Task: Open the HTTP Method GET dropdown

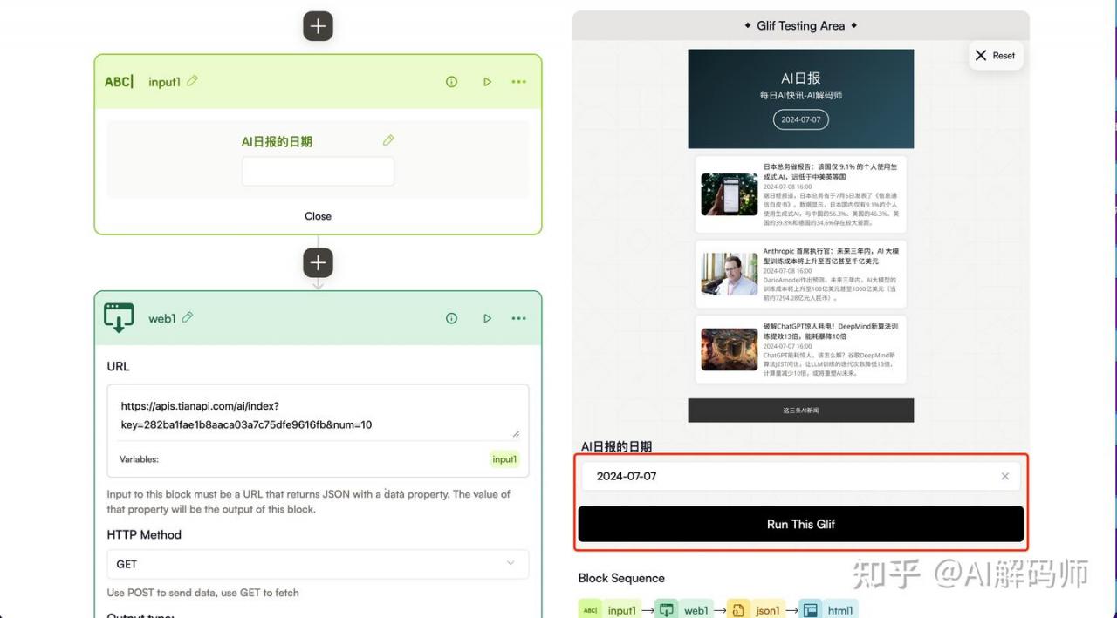Action: pyautogui.click(x=318, y=564)
